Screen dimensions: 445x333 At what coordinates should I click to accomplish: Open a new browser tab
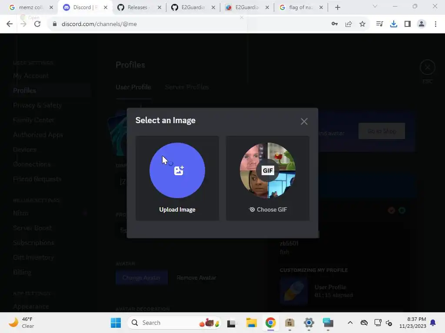(x=337, y=7)
